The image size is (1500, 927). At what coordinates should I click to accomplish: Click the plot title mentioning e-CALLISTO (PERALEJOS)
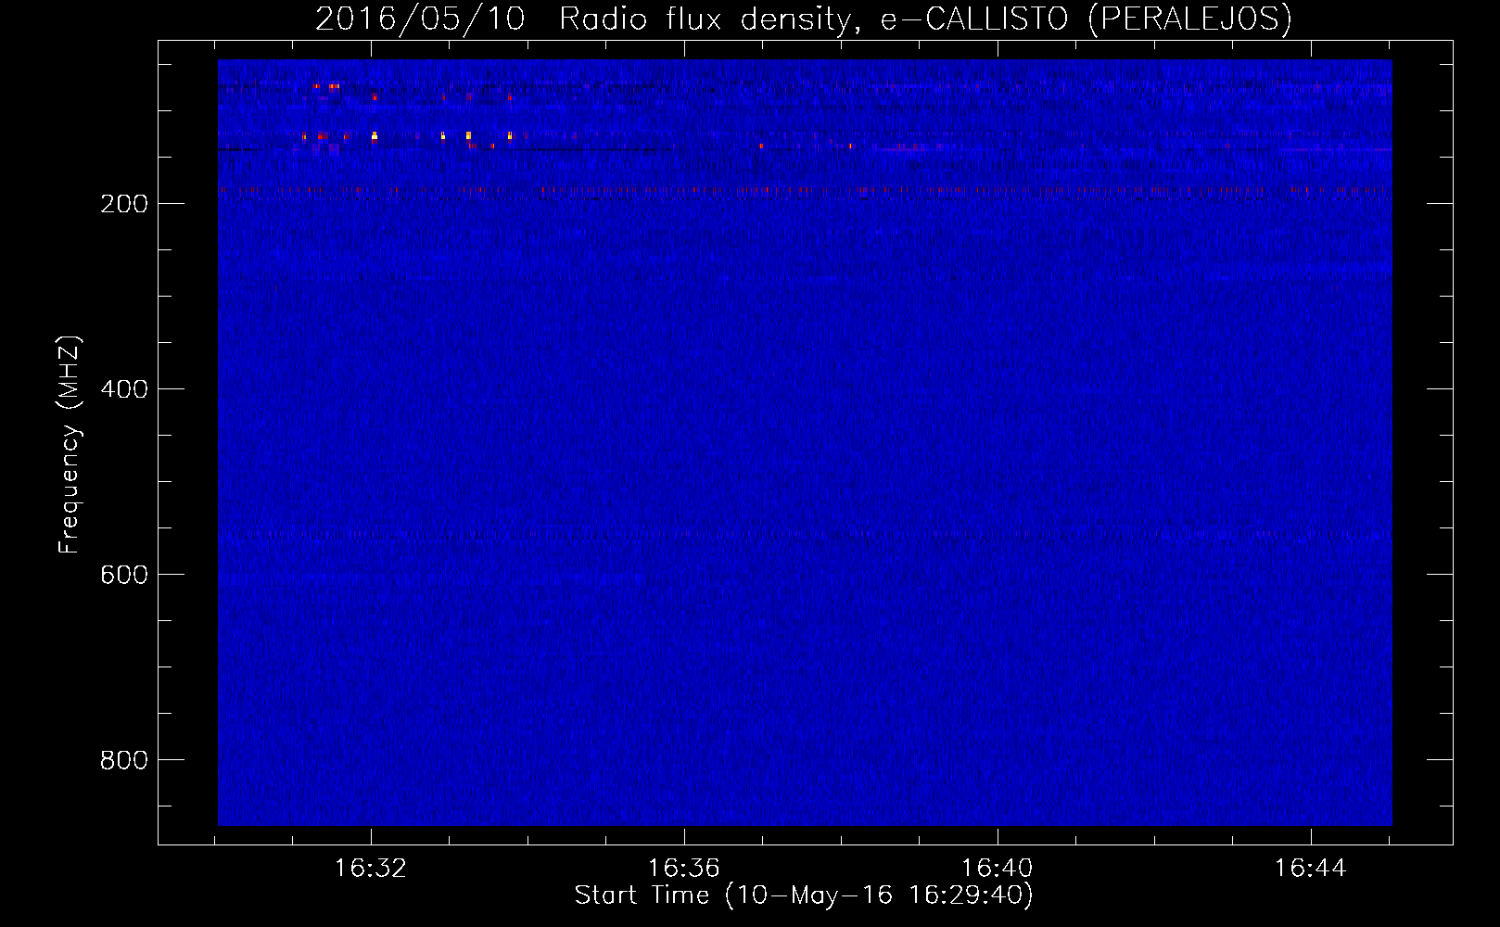(x=803, y=19)
